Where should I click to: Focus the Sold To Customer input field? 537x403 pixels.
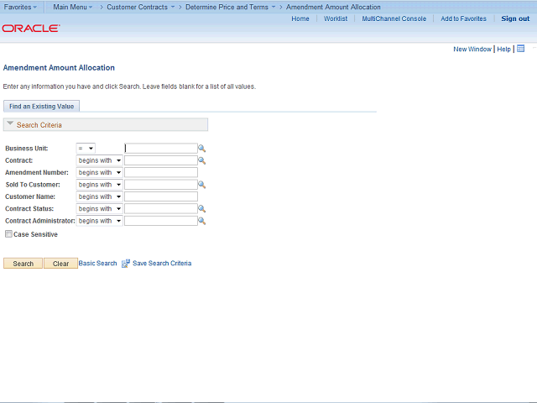[161, 185]
